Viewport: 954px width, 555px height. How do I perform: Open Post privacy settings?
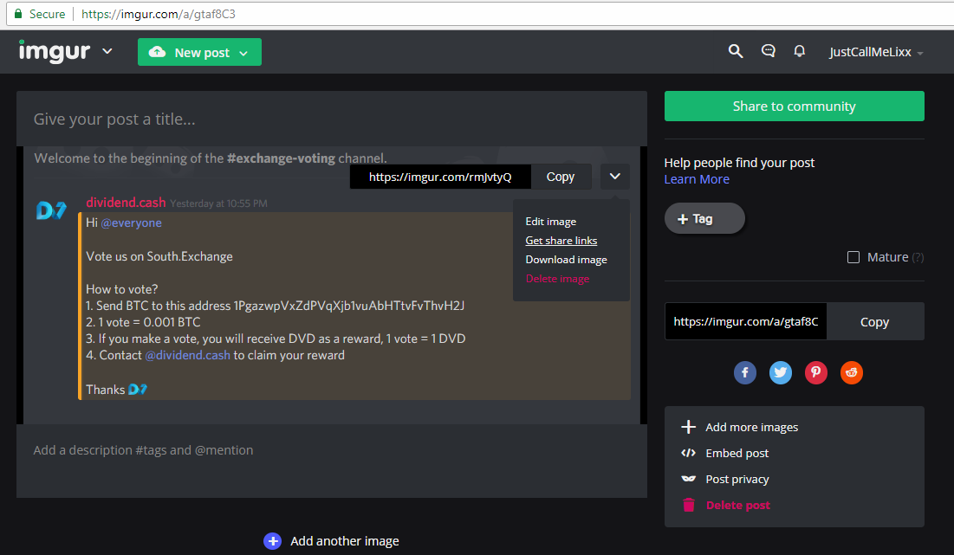[x=724, y=479]
